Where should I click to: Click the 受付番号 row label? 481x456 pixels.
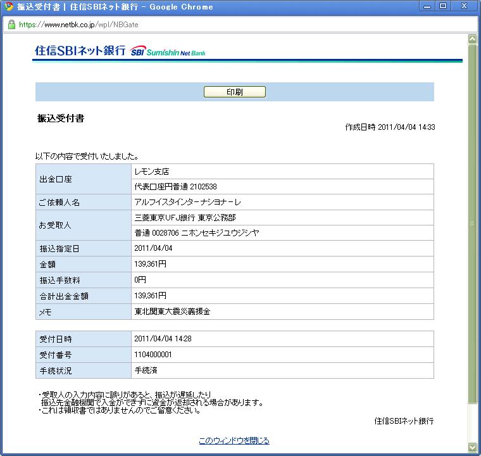point(84,355)
